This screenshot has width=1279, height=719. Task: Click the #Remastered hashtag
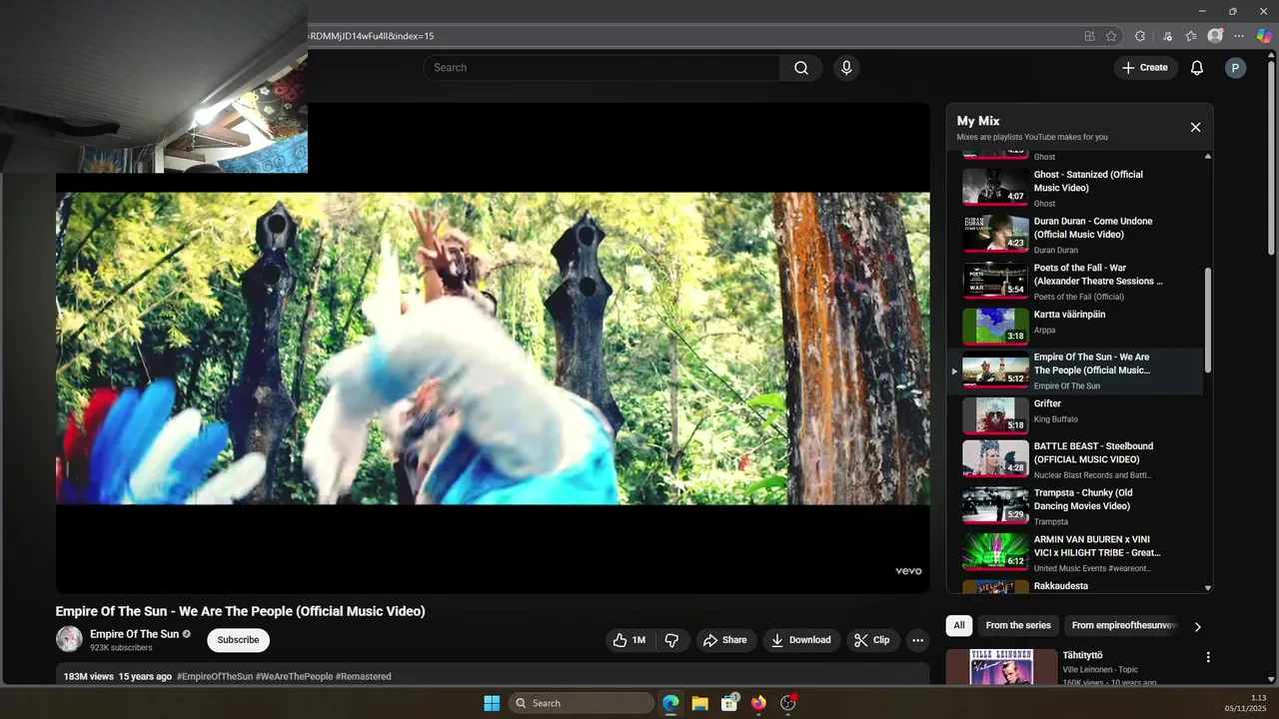click(x=364, y=677)
